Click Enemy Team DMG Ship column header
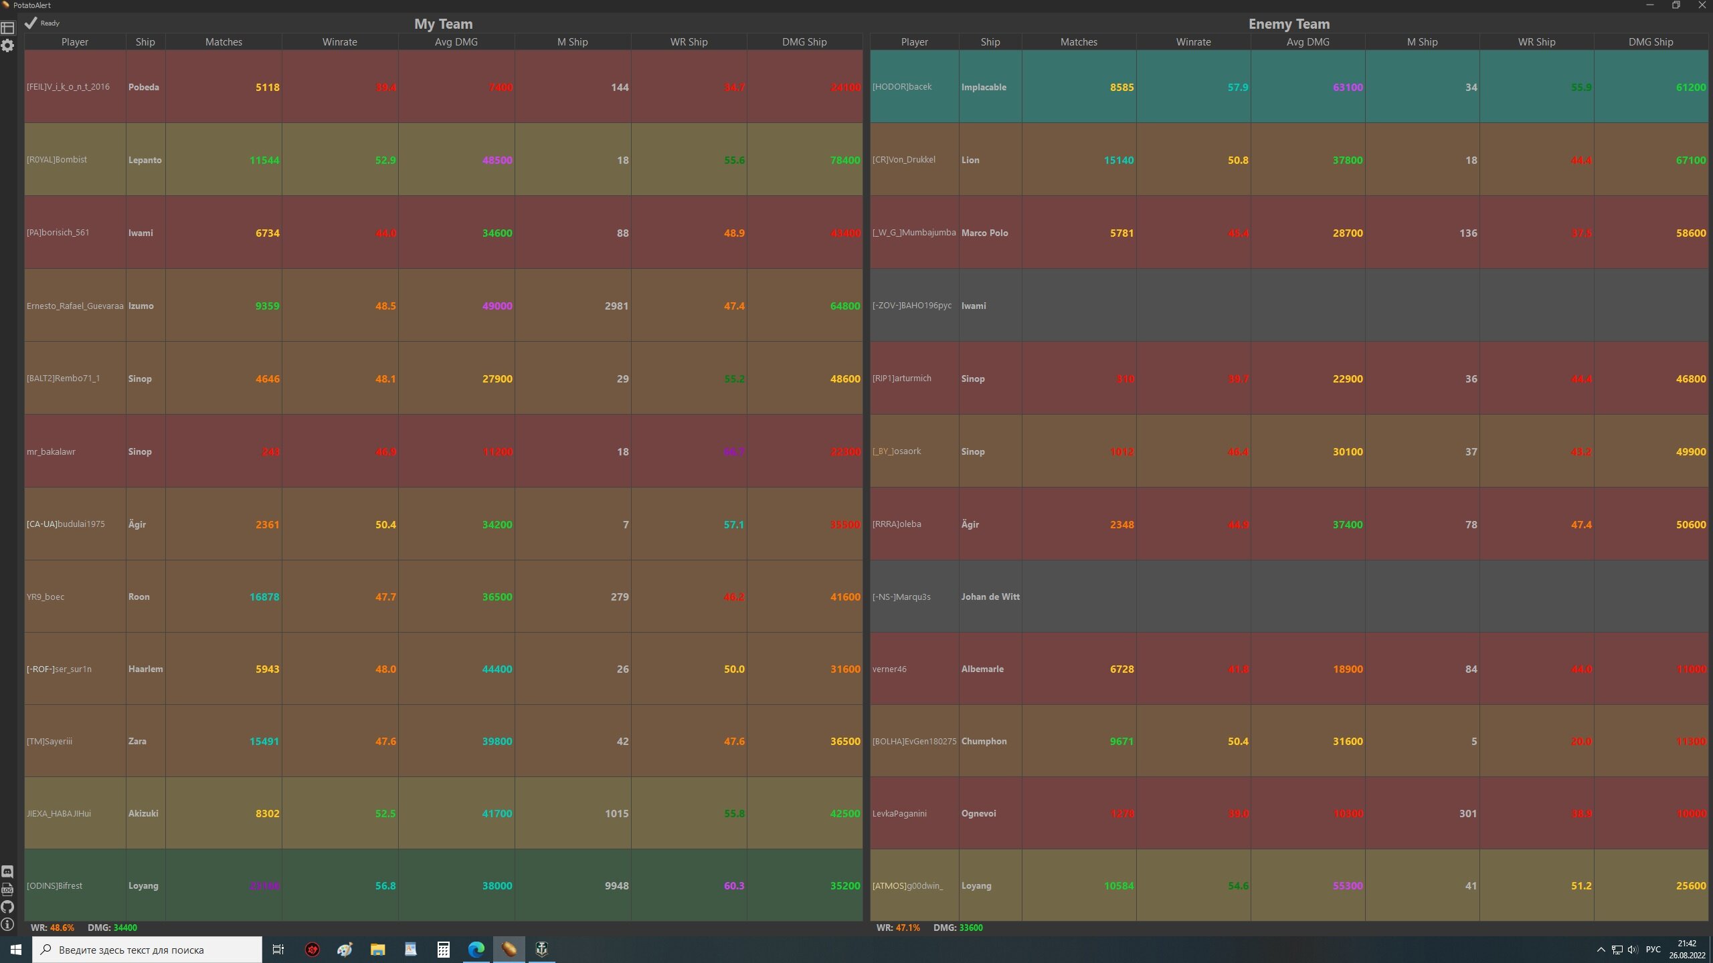Image resolution: width=1713 pixels, height=963 pixels. 1650,41
